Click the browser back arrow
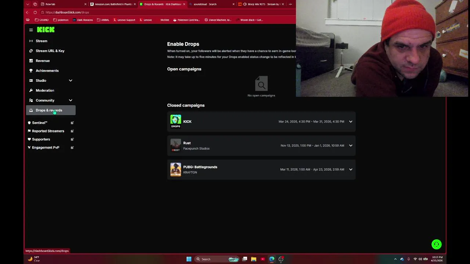Image resolution: width=470 pixels, height=264 pixels. click(27, 12)
